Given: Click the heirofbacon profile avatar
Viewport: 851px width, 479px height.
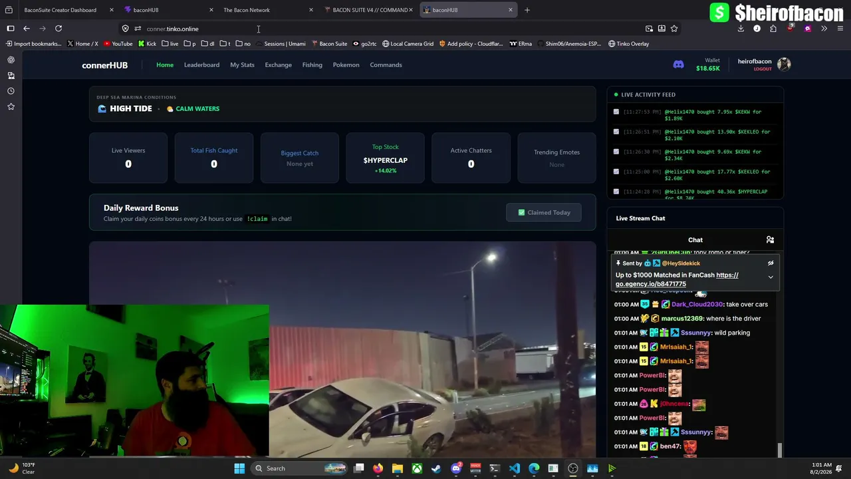Looking at the screenshot, I should coord(784,65).
